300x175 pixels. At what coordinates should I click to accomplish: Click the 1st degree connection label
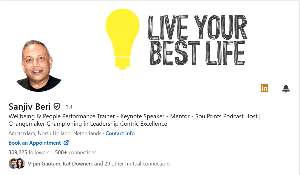[x=69, y=107]
